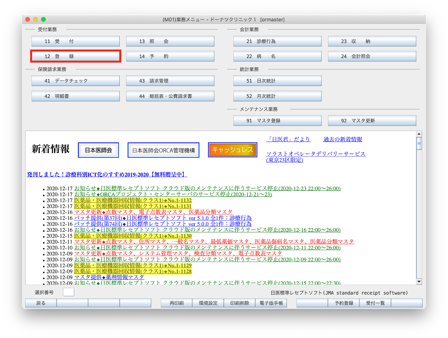The image size is (448, 338).
Task: Click the yellow minimize window button
Action: coord(36,19)
